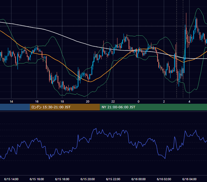Click the 14 hour label on price chart axis
Image resolution: width=207 pixels, height=182 pixels.
pos(11,102)
